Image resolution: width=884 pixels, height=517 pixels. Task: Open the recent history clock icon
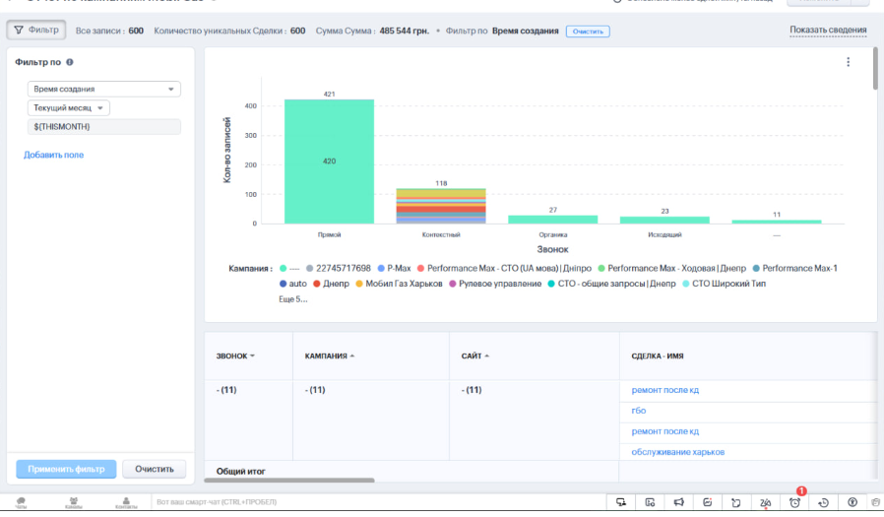coord(824,502)
